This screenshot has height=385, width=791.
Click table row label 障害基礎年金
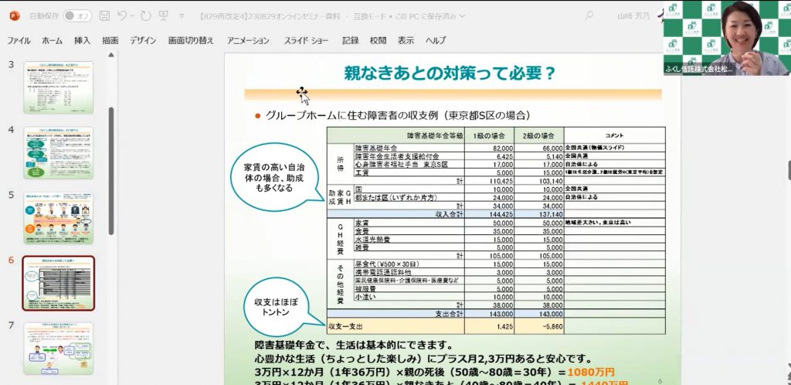376,148
